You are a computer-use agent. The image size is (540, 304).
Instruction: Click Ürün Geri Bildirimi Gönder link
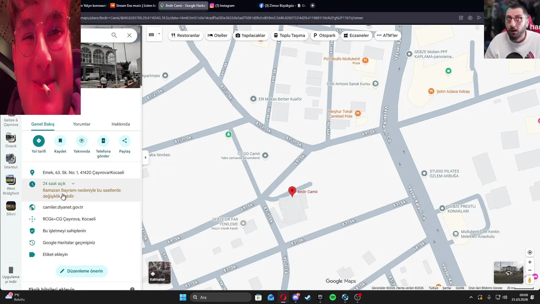pos(486,288)
